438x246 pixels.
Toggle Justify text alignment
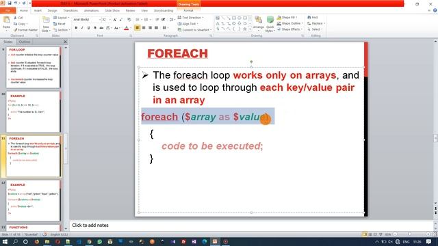click(157, 28)
